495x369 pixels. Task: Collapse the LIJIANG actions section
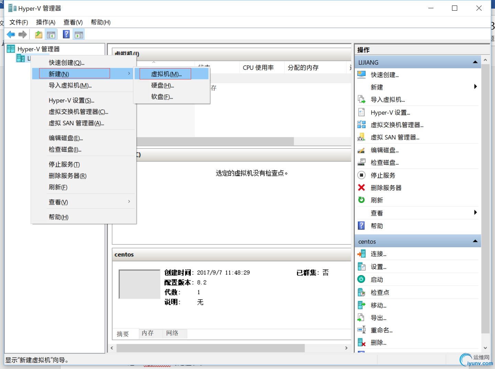point(475,62)
